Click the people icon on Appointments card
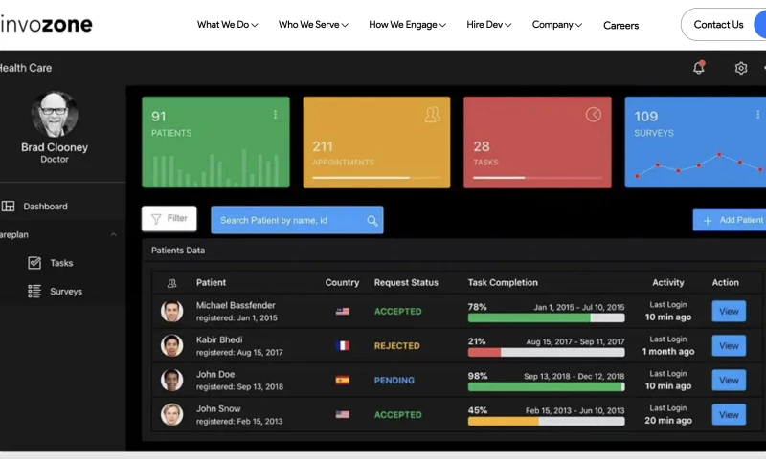Viewport: 766px width, 459px height. [433, 115]
